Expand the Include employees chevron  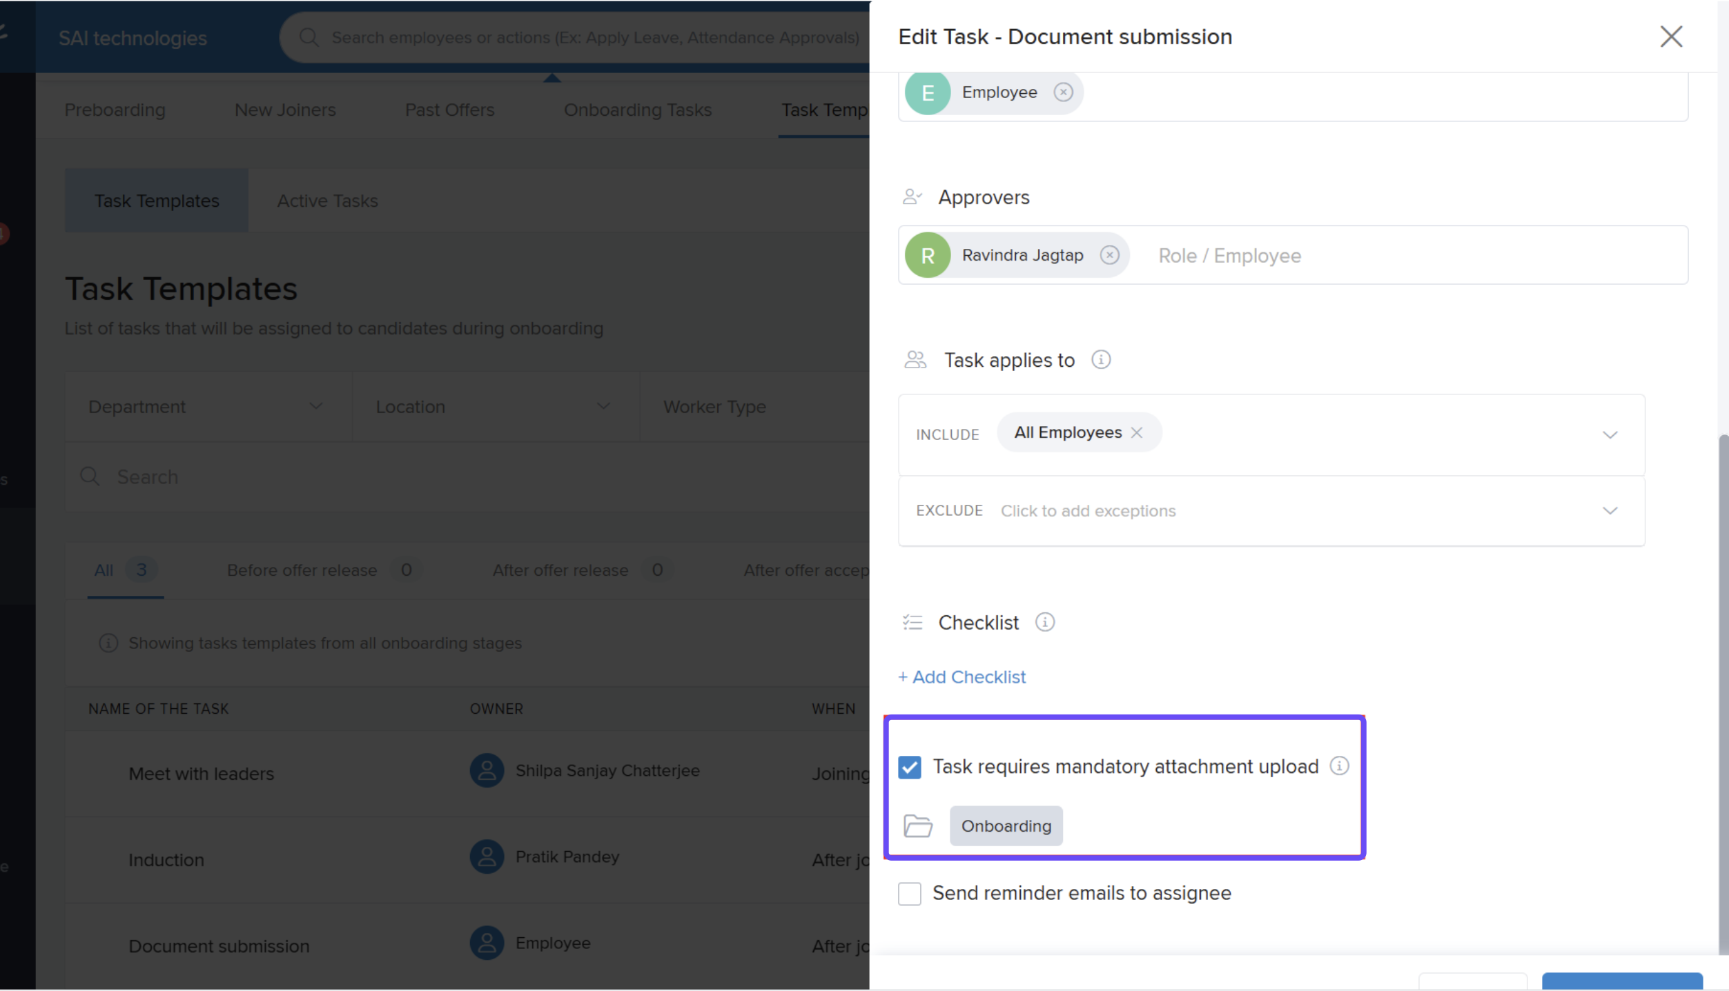[1610, 434]
